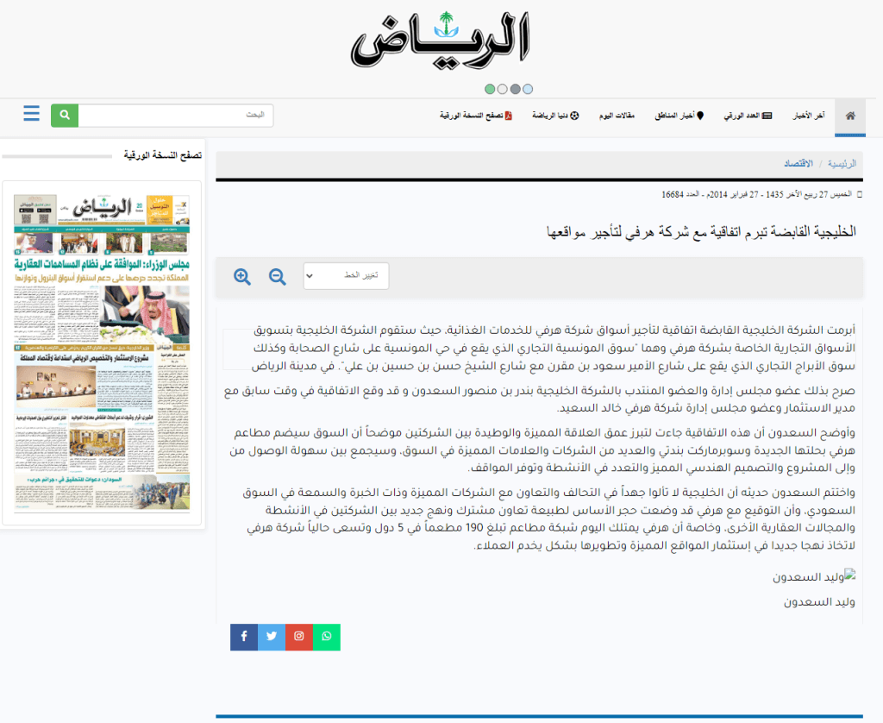883x723 pixels.
Task: Open the hamburger menu icon
Action: coord(32,113)
